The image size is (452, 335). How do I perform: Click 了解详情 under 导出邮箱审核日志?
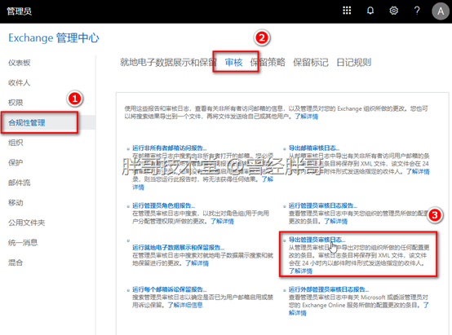click(418, 172)
